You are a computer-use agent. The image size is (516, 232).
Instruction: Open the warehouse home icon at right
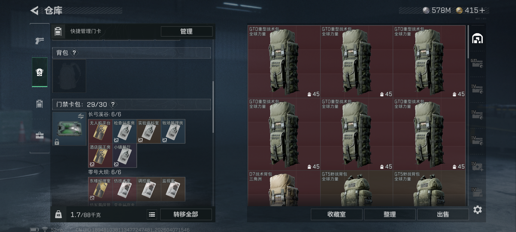point(477,38)
